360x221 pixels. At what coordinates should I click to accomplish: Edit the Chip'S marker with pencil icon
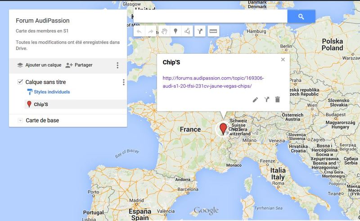coord(255,99)
